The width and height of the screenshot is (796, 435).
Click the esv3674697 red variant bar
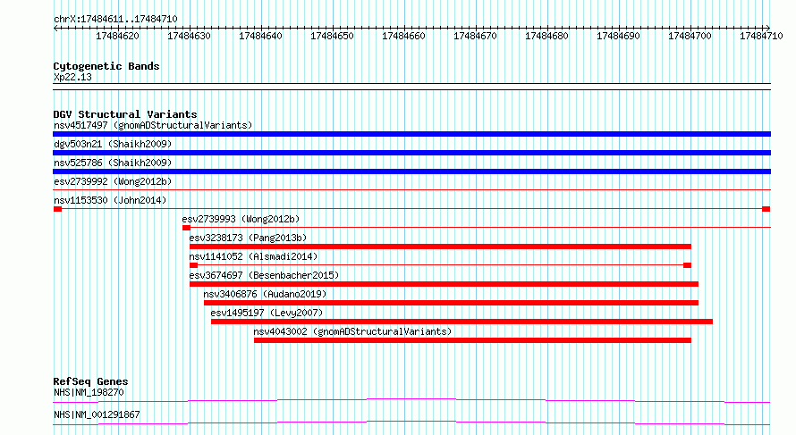coord(444,284)
